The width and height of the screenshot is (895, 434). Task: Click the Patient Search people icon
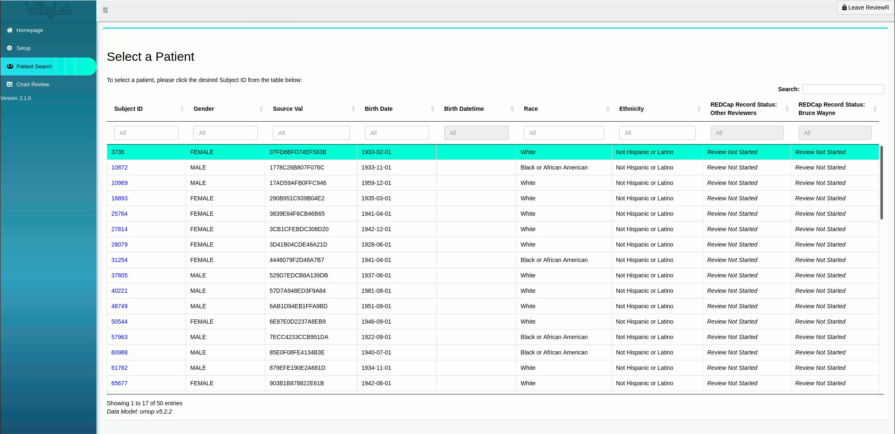coord(10,66)
